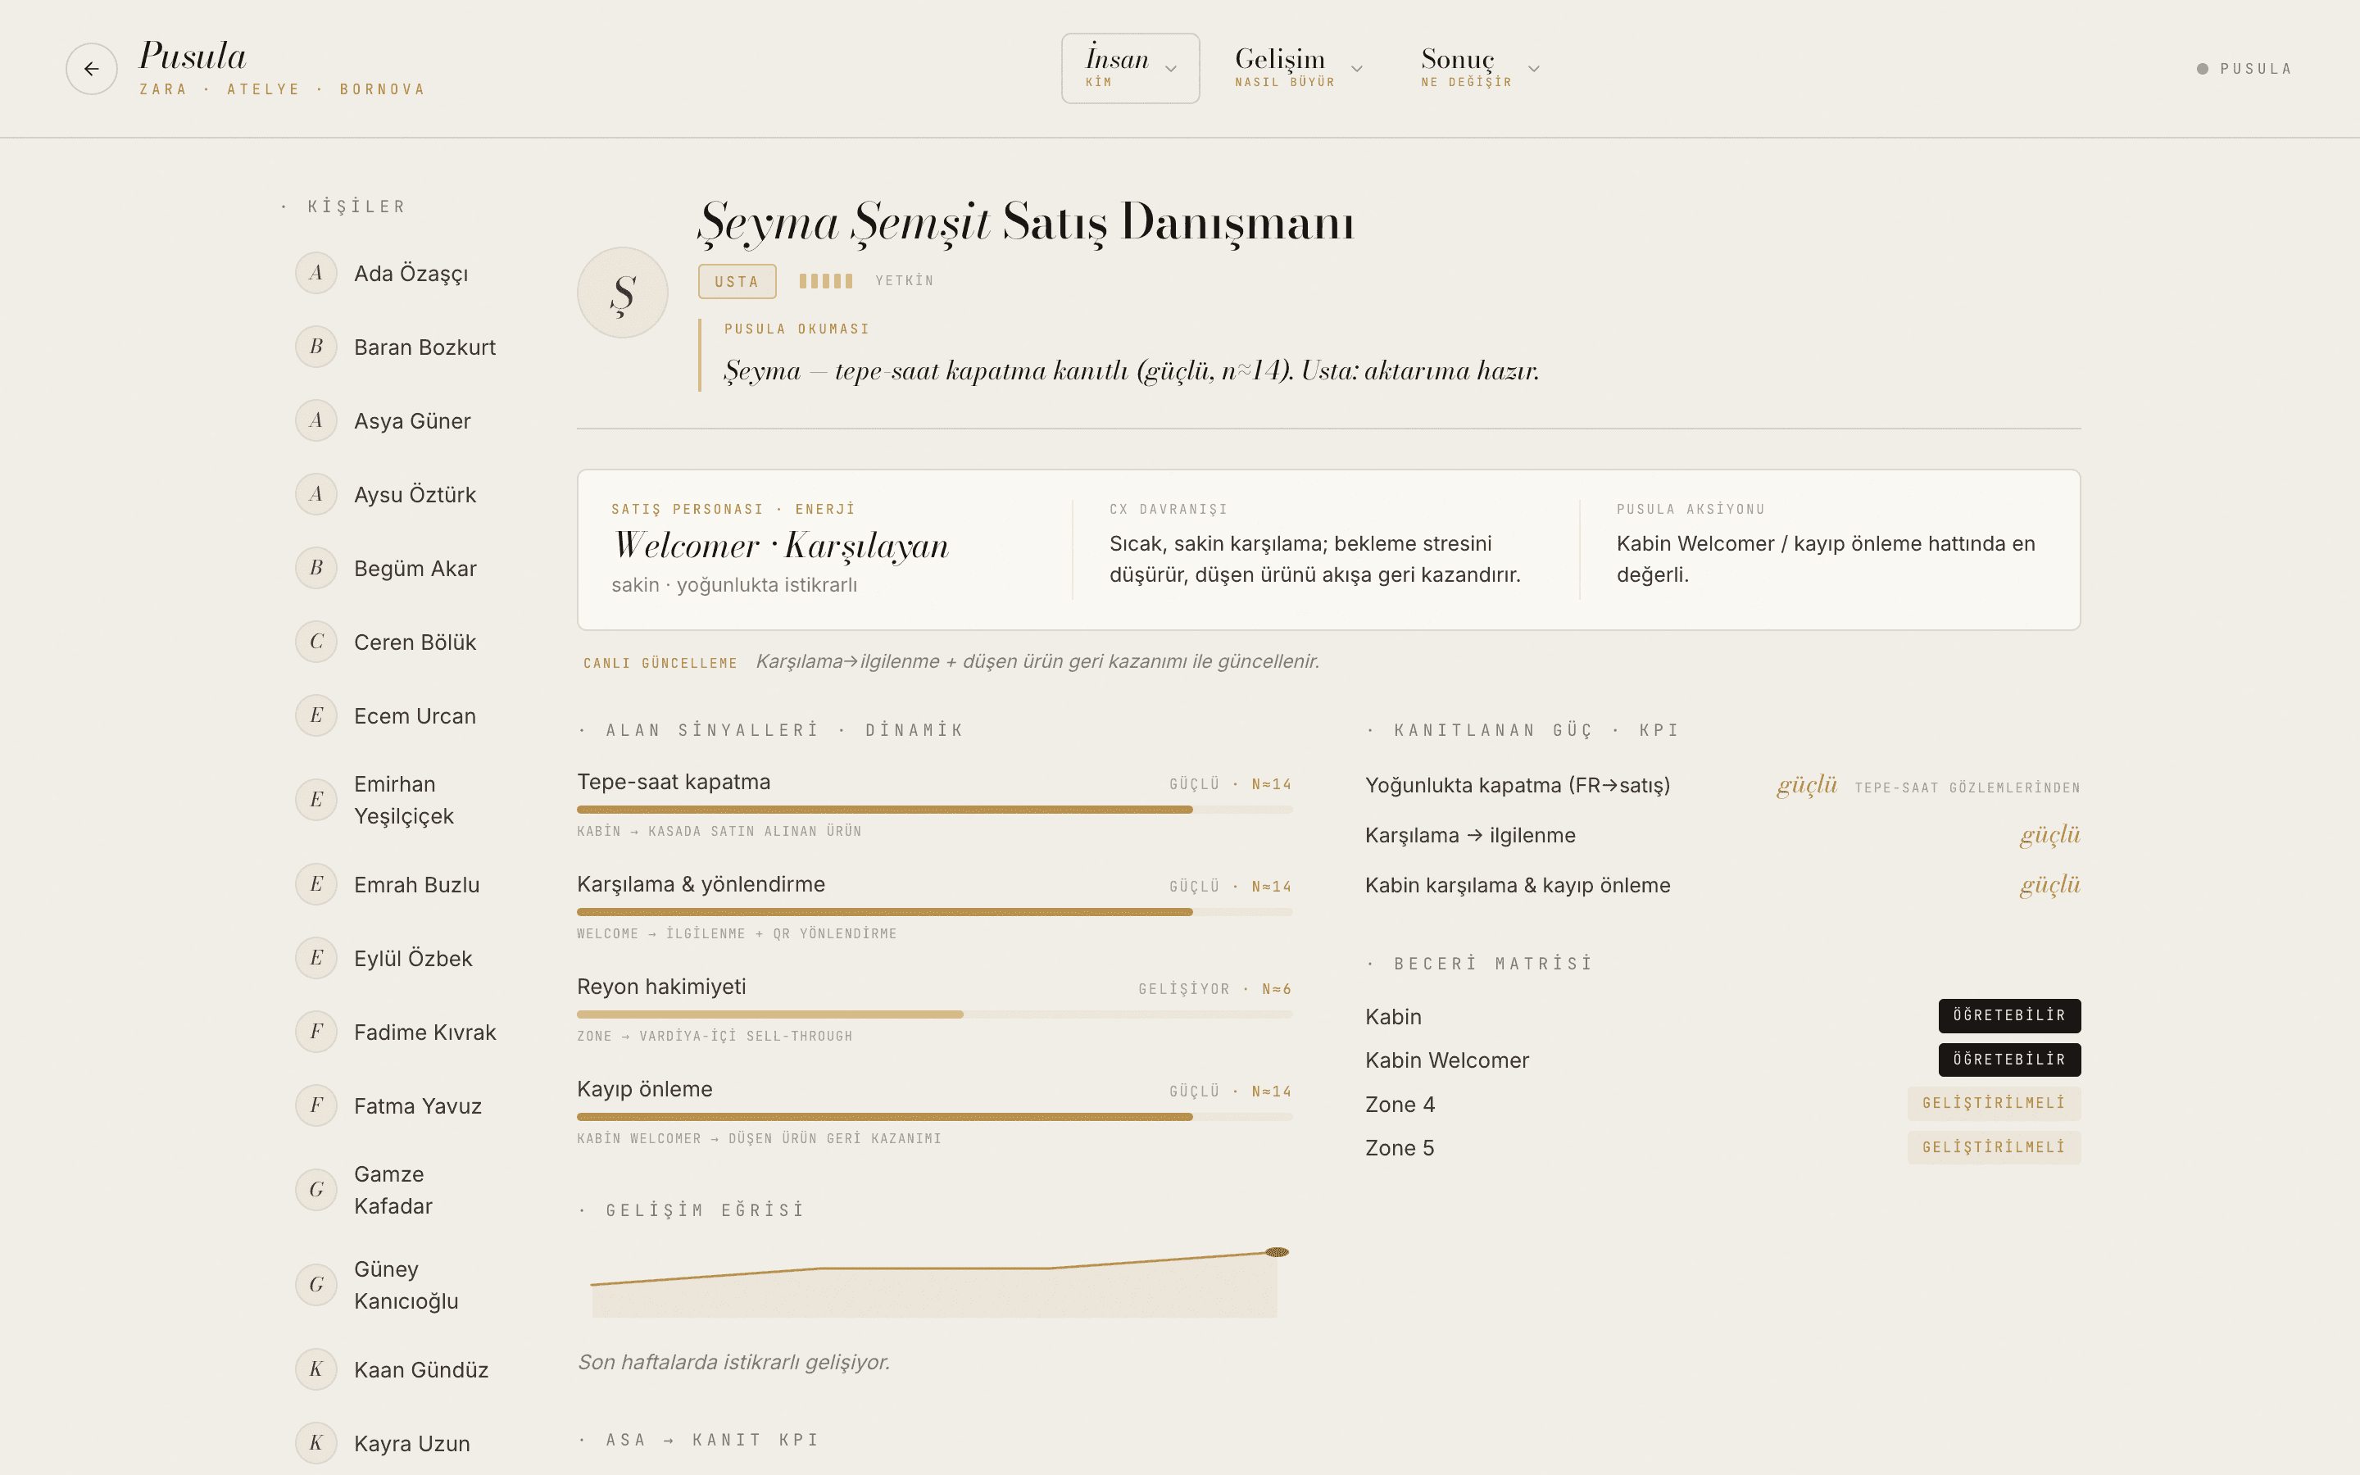The height and width of the screenshot is (1475, 2360).
Task: Select Emirhan Yeşilçiçek's avatar
Action: [316, 800]
